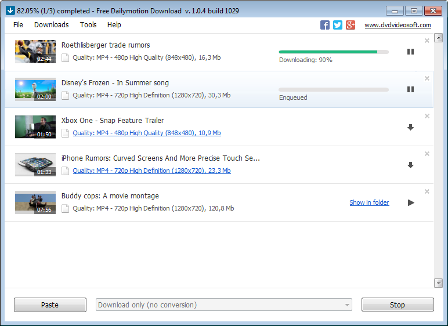This screenshot has height=326, width=448.
Task: Select Disney's Frozen - In Summer song title
Action: [115, 83]
